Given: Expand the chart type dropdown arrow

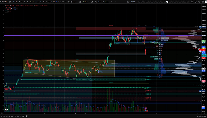Looking at the screenshot, I should pyautogui.click(x=77, y=2).
